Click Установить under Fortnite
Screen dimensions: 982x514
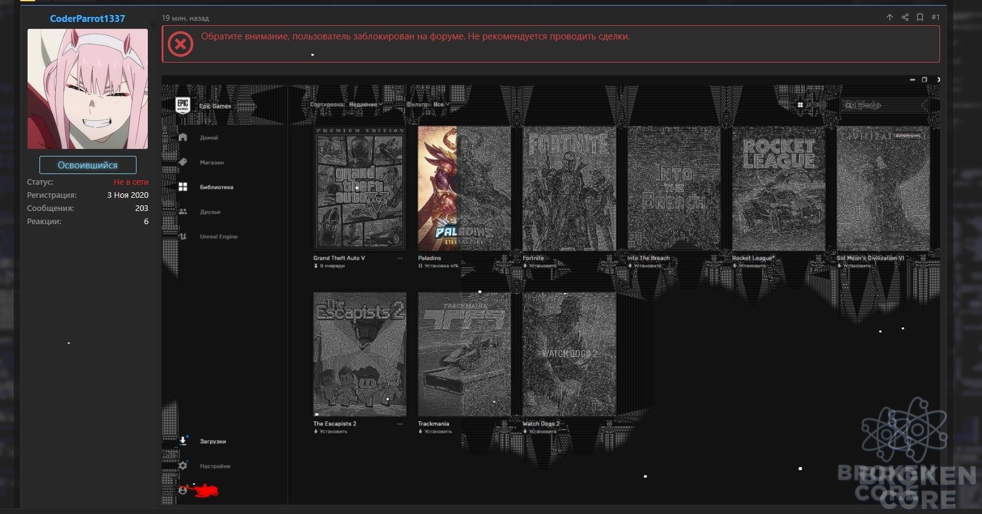[539, 266]
